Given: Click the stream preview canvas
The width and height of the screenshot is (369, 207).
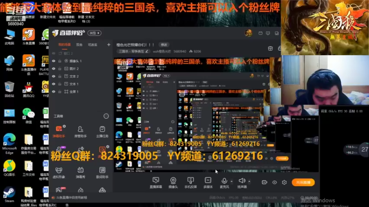Looking at the screenshot, I should [x=216, y=115].
